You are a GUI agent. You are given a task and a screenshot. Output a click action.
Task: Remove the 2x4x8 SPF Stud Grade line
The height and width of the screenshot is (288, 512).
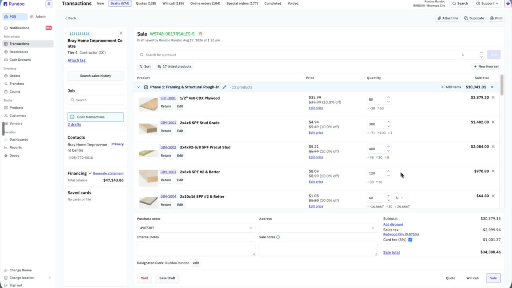coord(493,122)
